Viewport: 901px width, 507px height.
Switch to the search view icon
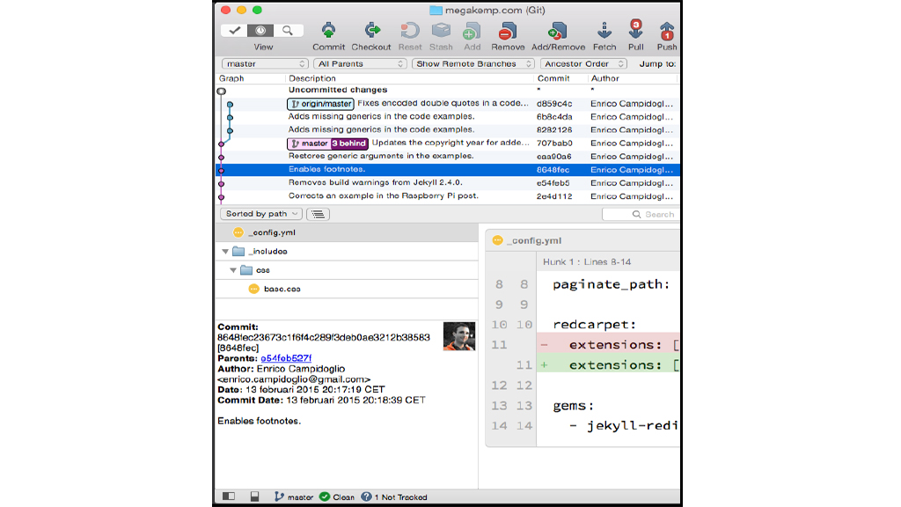point(289,30)
